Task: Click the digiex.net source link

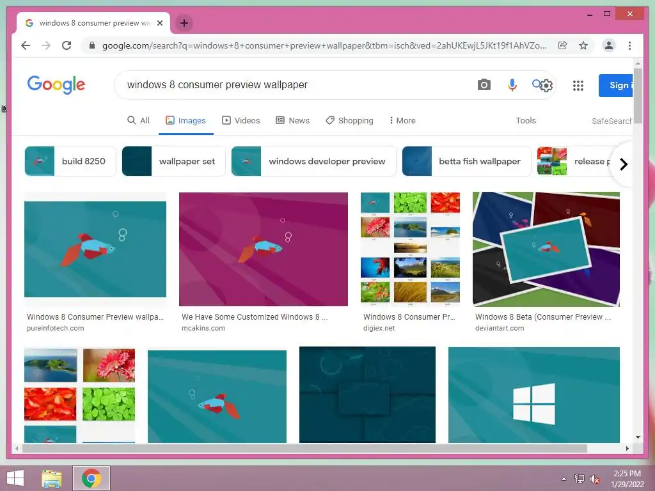Action: [379, 328]
